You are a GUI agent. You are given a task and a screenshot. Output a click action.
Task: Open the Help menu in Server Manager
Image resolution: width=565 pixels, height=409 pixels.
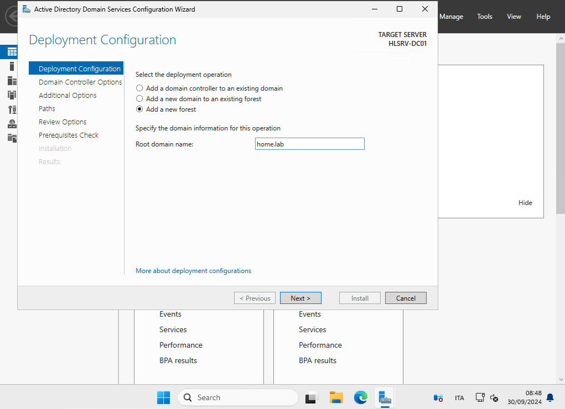543,17
